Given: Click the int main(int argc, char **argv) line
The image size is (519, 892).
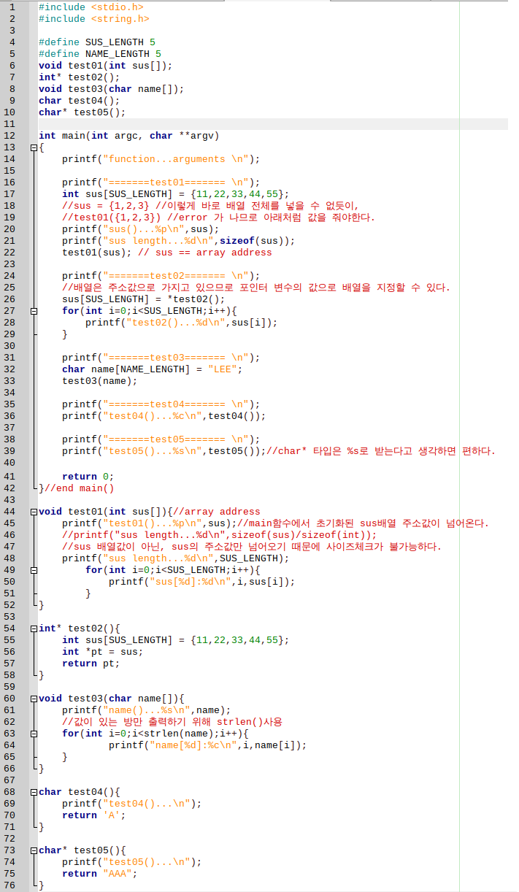Looking at the screenshot, I should coord(129,136).
